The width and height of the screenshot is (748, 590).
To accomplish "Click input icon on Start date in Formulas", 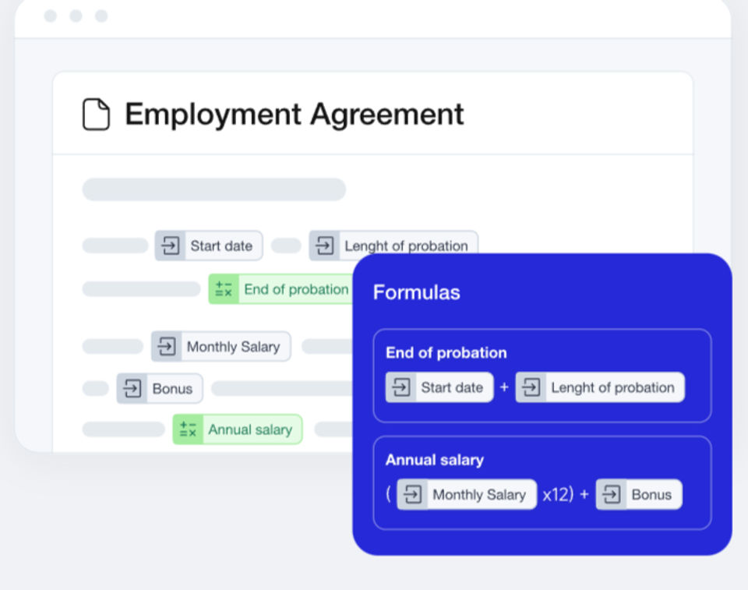I will point(400,387).
